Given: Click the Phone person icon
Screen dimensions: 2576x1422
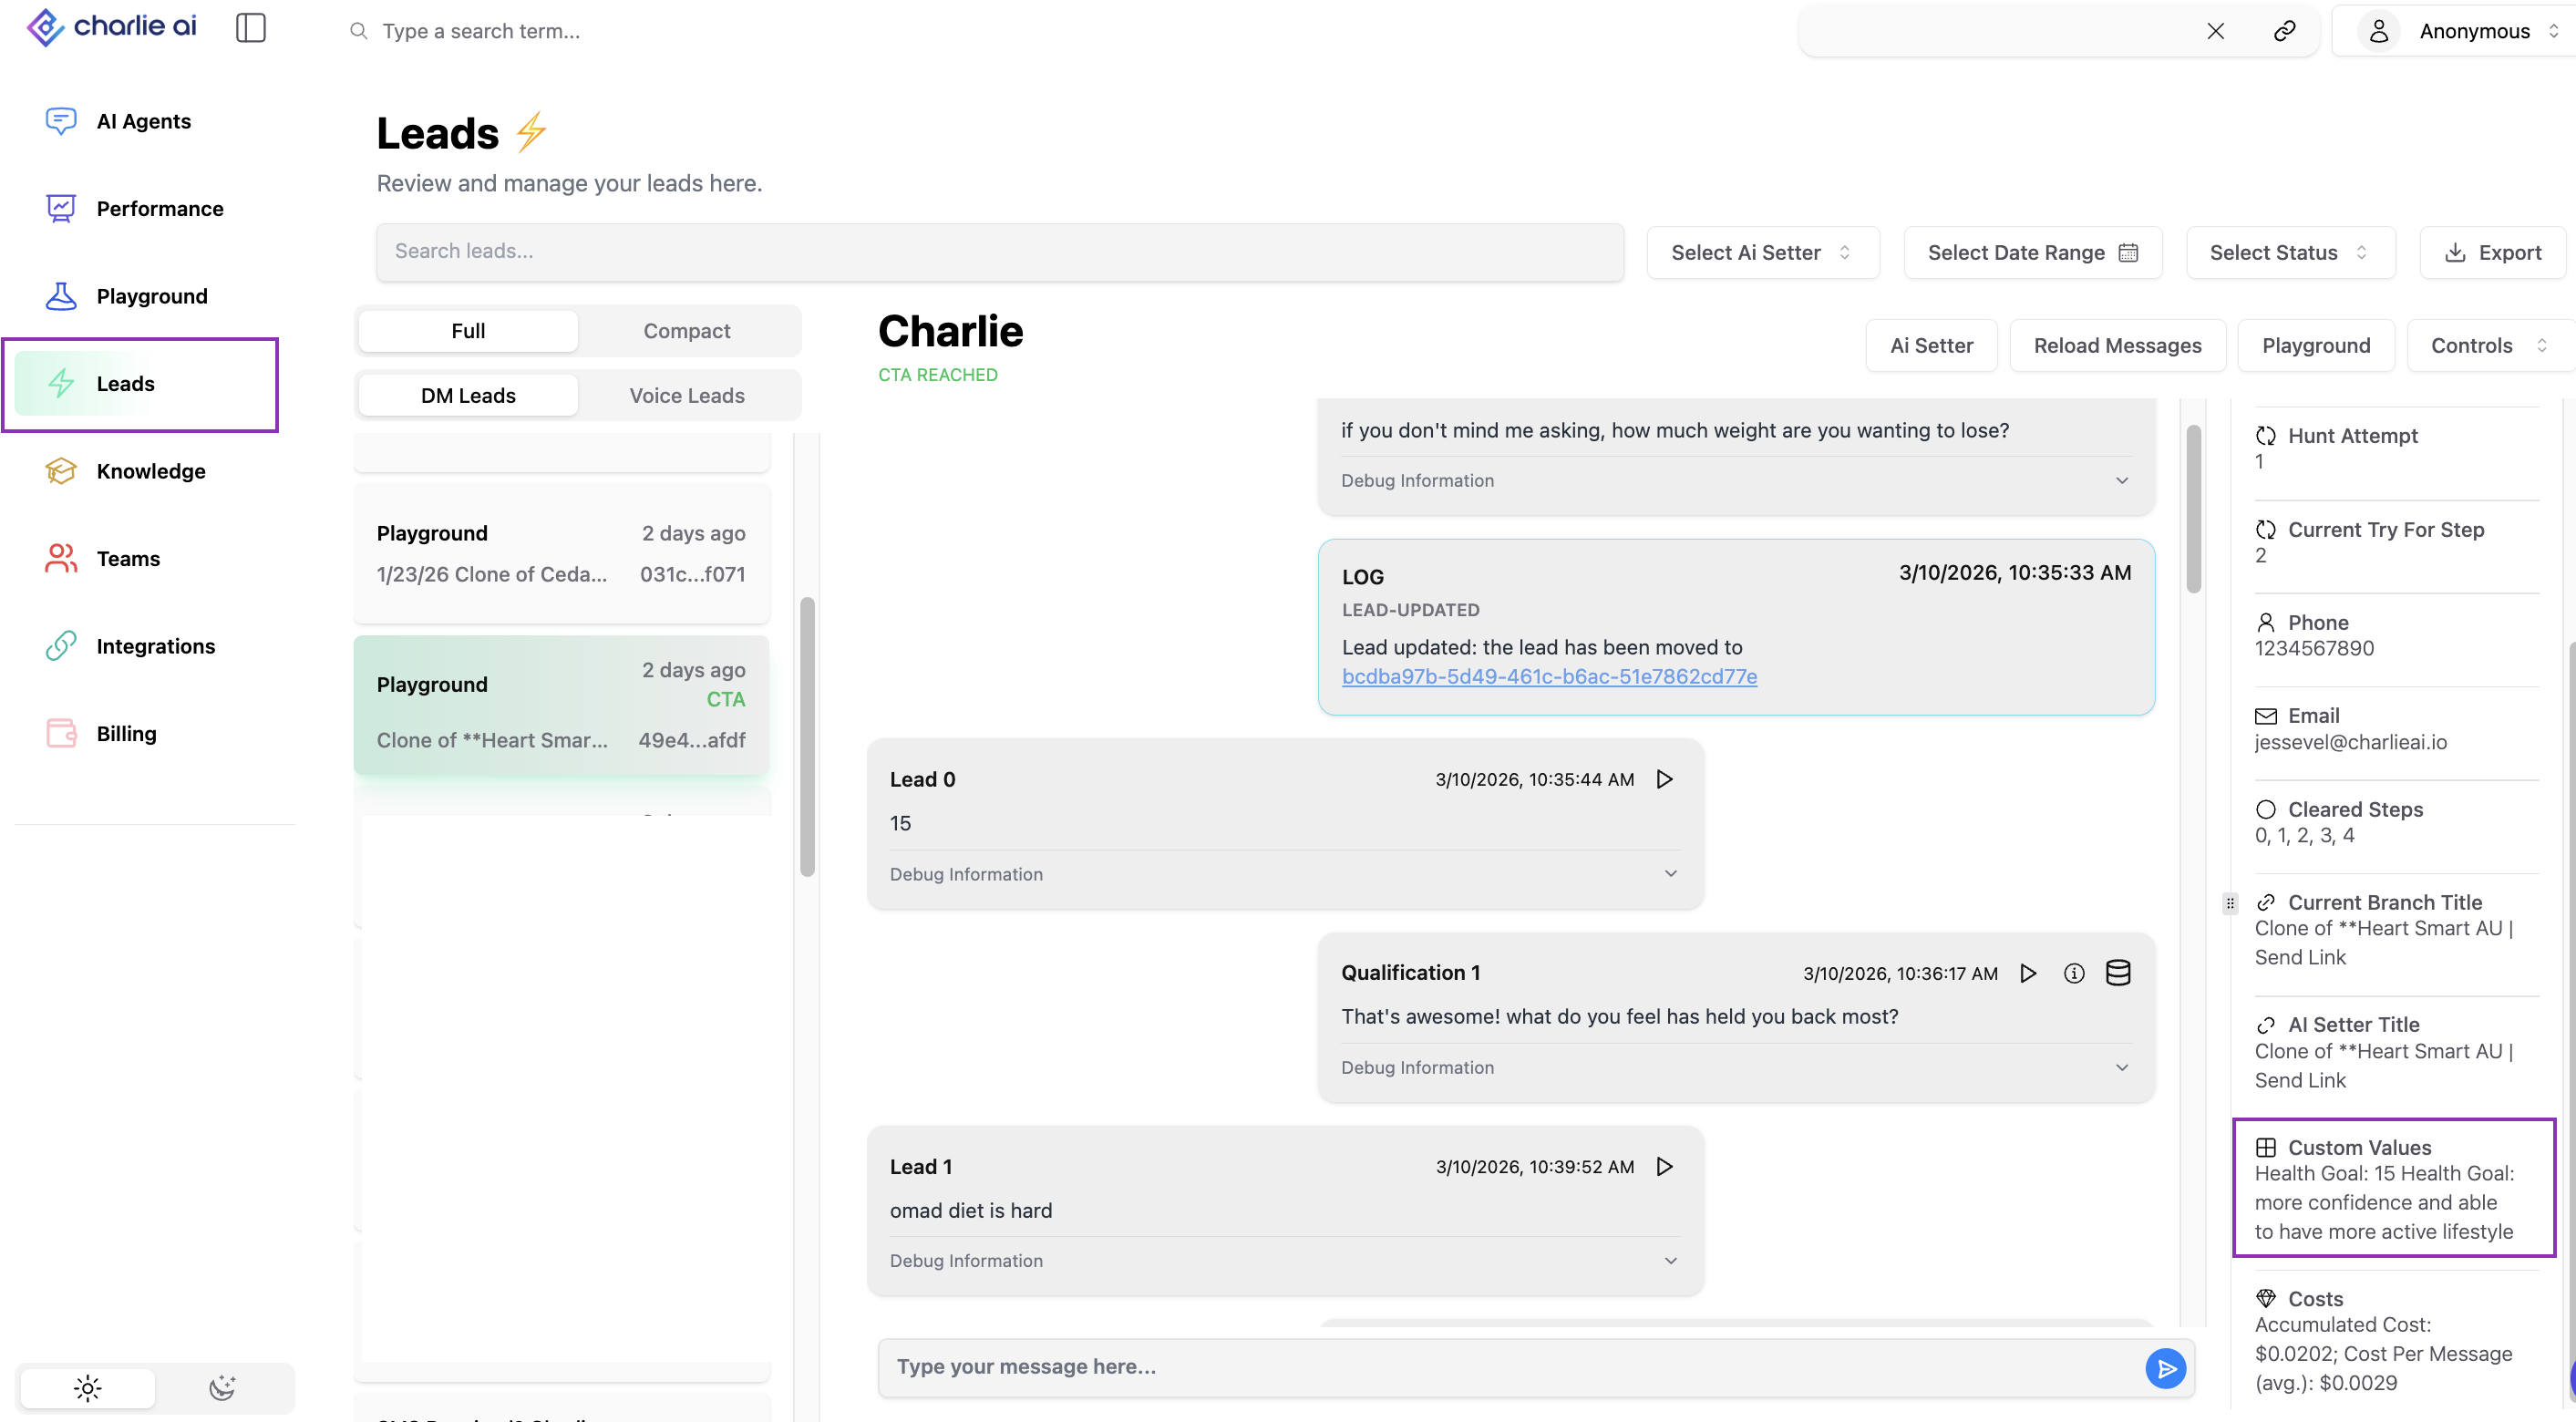Looking at the screenshot, I should tap(2265, 623).
